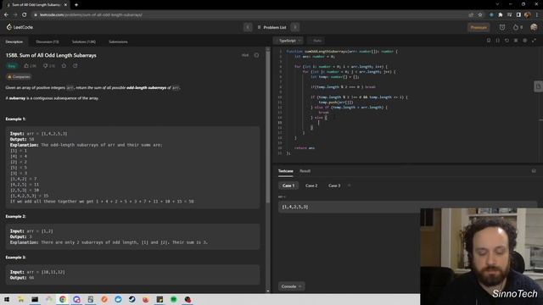Screen dimensions: 543x305
Task: Click the arr input field
Action: click(407, 207)
